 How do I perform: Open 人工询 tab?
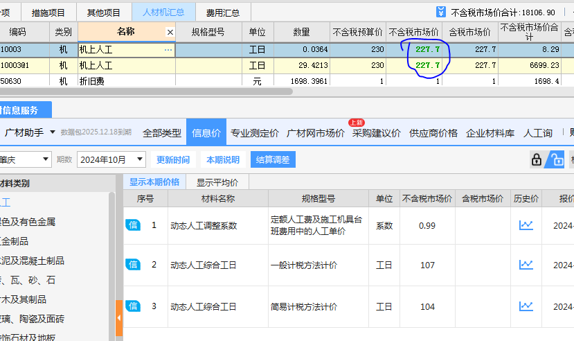coord(537,133)
